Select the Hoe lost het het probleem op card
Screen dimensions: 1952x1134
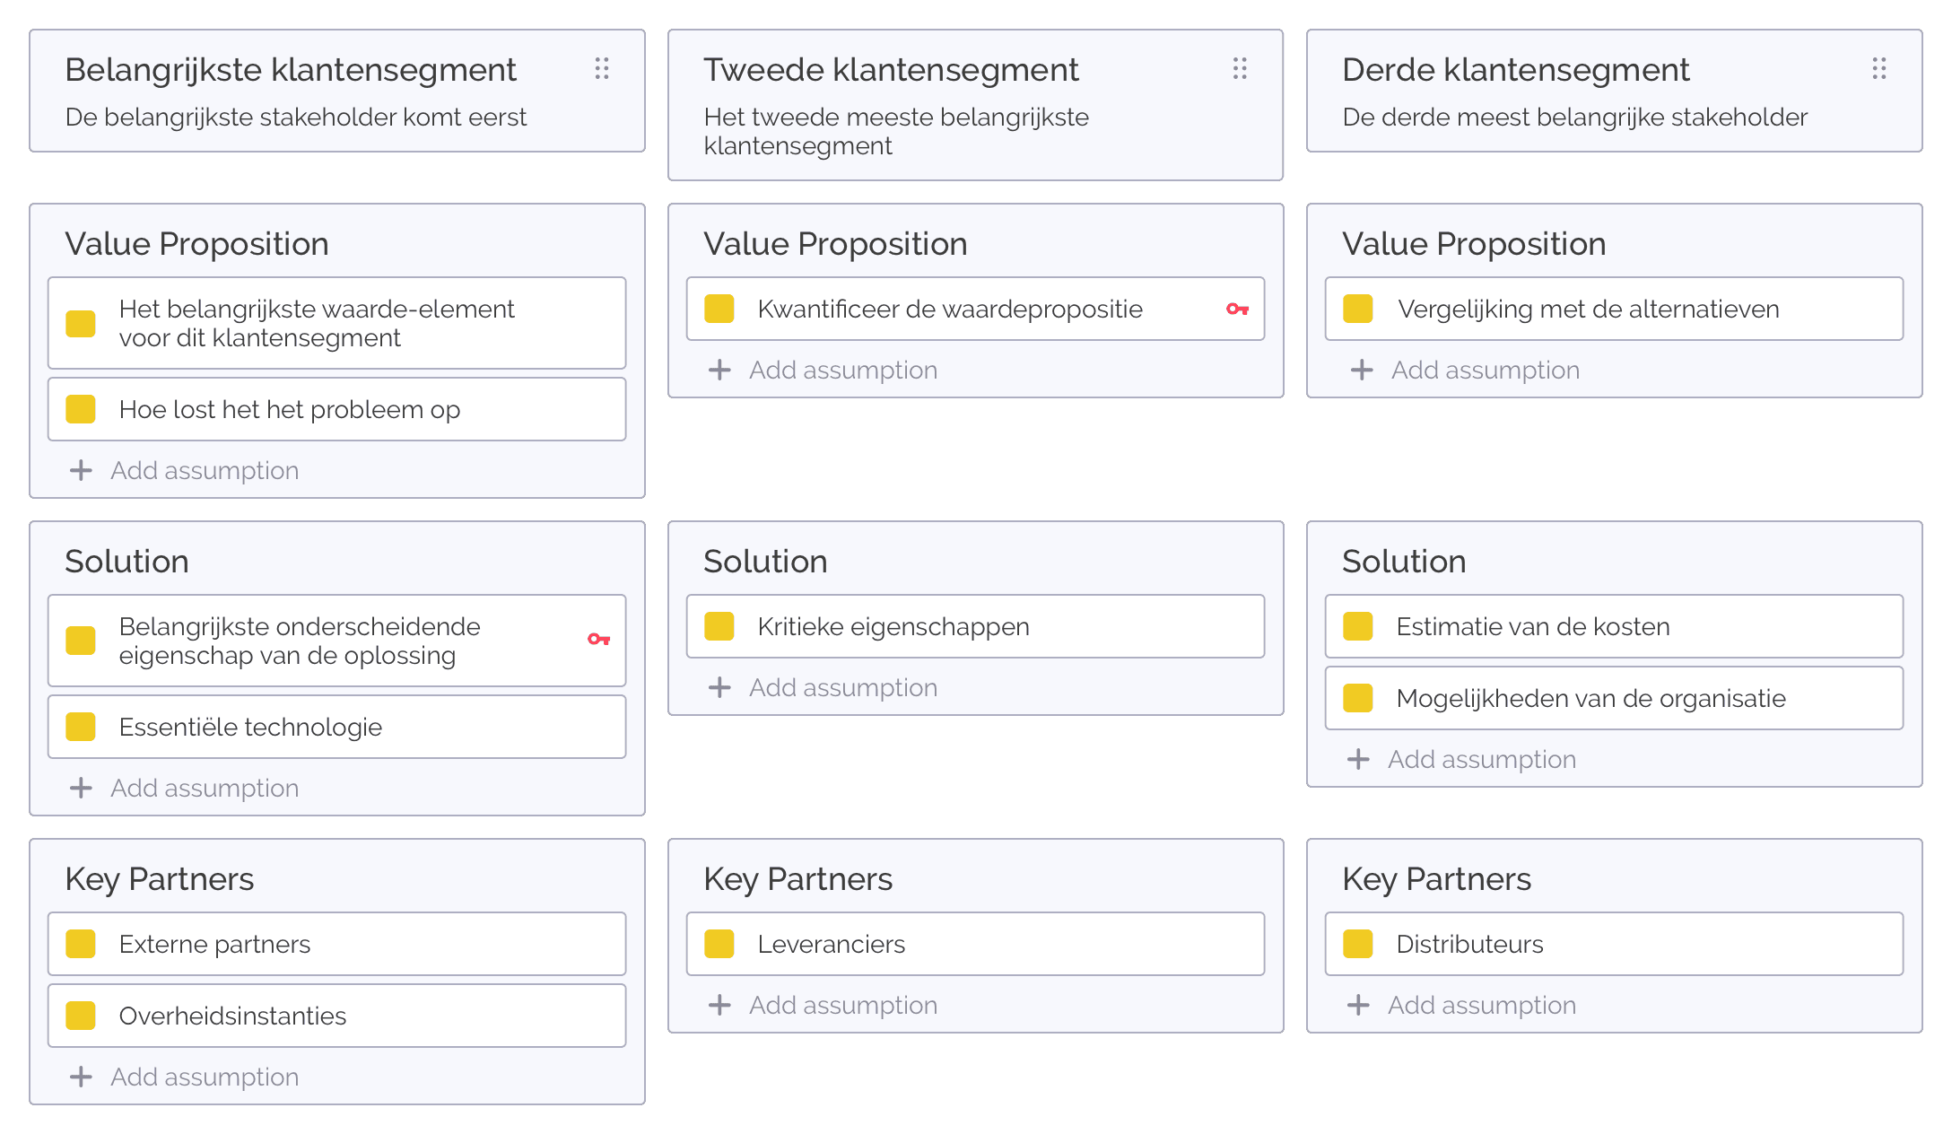pos(336,409)
